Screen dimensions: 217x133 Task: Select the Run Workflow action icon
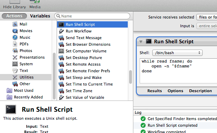61,31
